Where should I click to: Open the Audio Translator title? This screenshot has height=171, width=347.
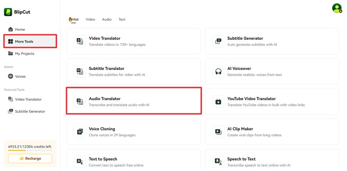point(104,99)
